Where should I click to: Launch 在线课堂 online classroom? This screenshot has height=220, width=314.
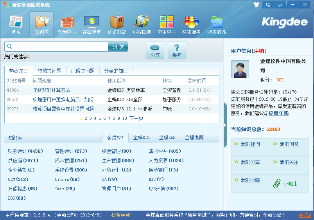(92, 24)
